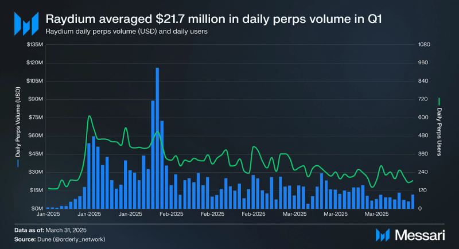Viewport: 459px width, 249px height.
Task: Click the Dune (@orderly_network) source text
Action: [x=71, y=239]
